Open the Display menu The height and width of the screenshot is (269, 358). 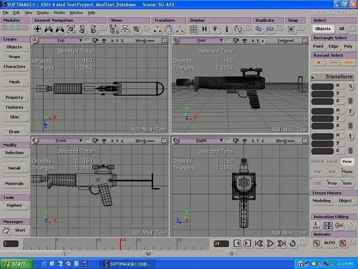(43, 12)
